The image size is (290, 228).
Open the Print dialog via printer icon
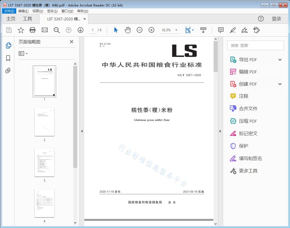(33, 30)
